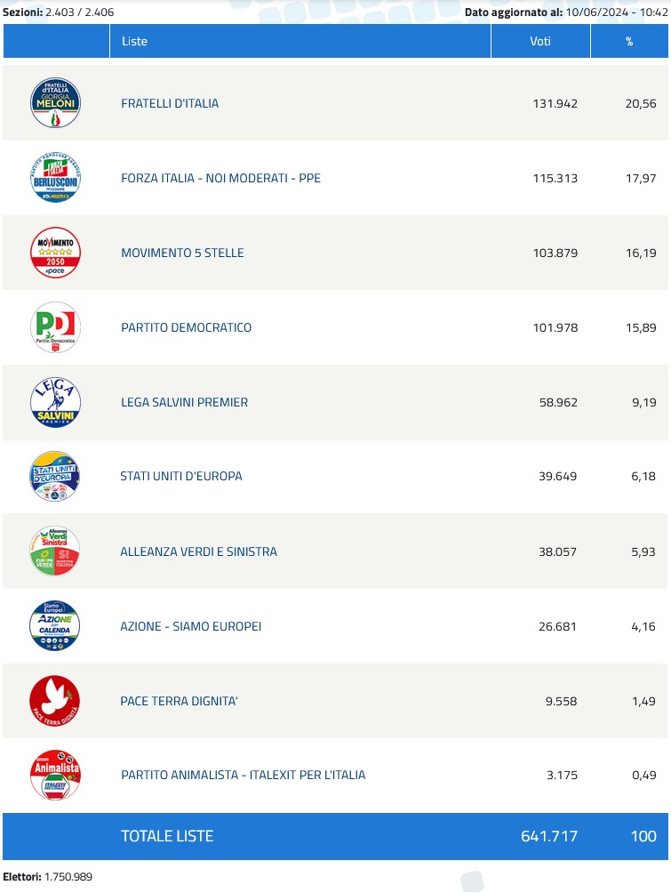
Task: Open FORZA ITALIA - NOI MODERATI - PPE
Action: click(x=220, y=178)
